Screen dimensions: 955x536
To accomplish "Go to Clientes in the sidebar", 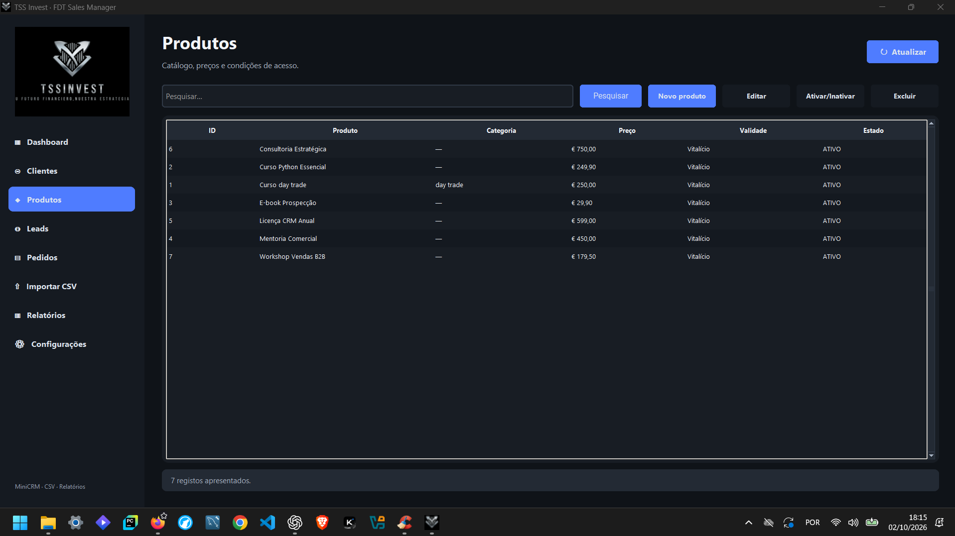I will (x=72, y=171).
